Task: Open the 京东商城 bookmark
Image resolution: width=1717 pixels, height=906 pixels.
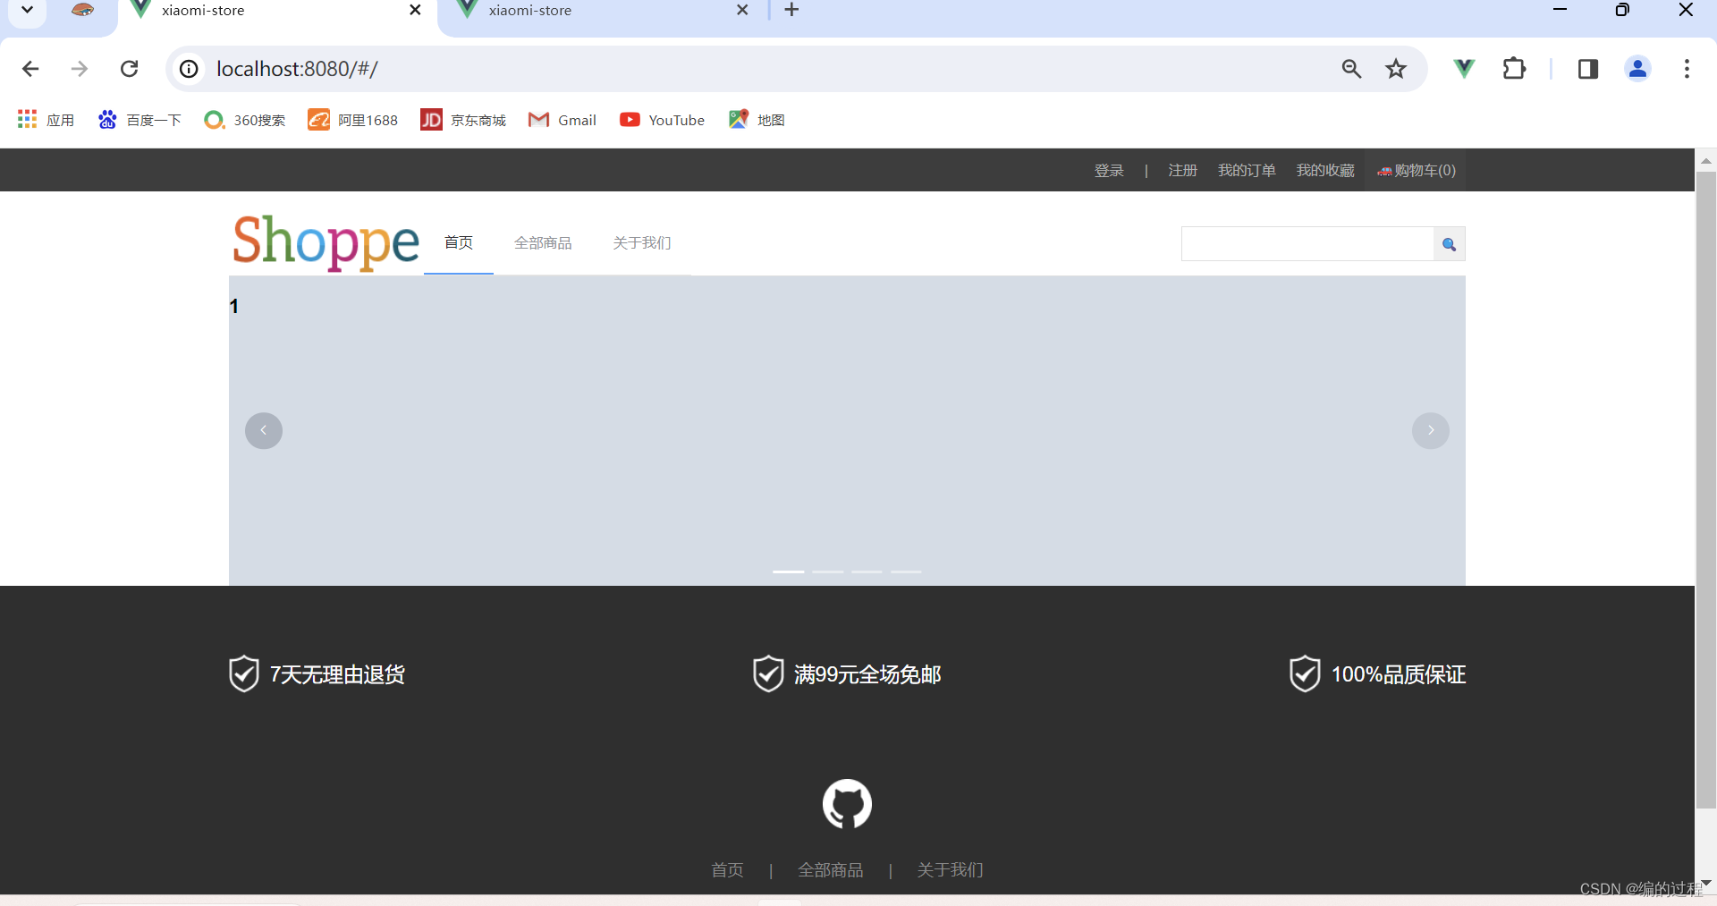Action: tap(463, 120)
